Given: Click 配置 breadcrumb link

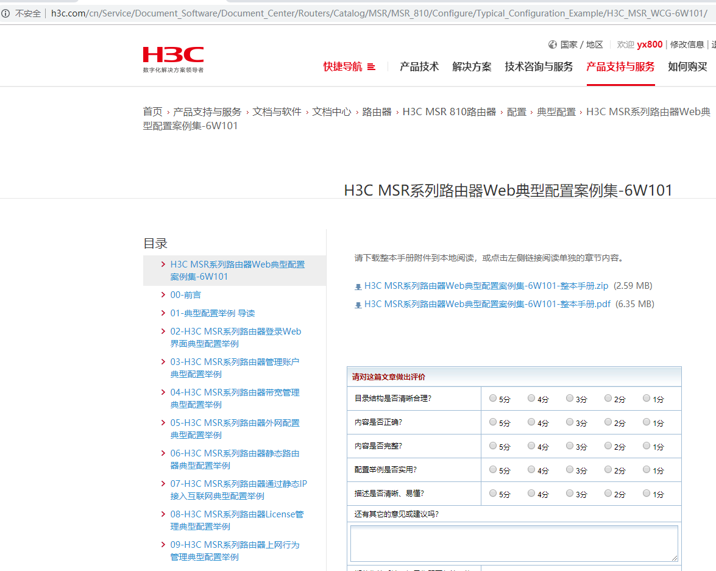Looking at the screenshot, I should click(x=517, y=112).
